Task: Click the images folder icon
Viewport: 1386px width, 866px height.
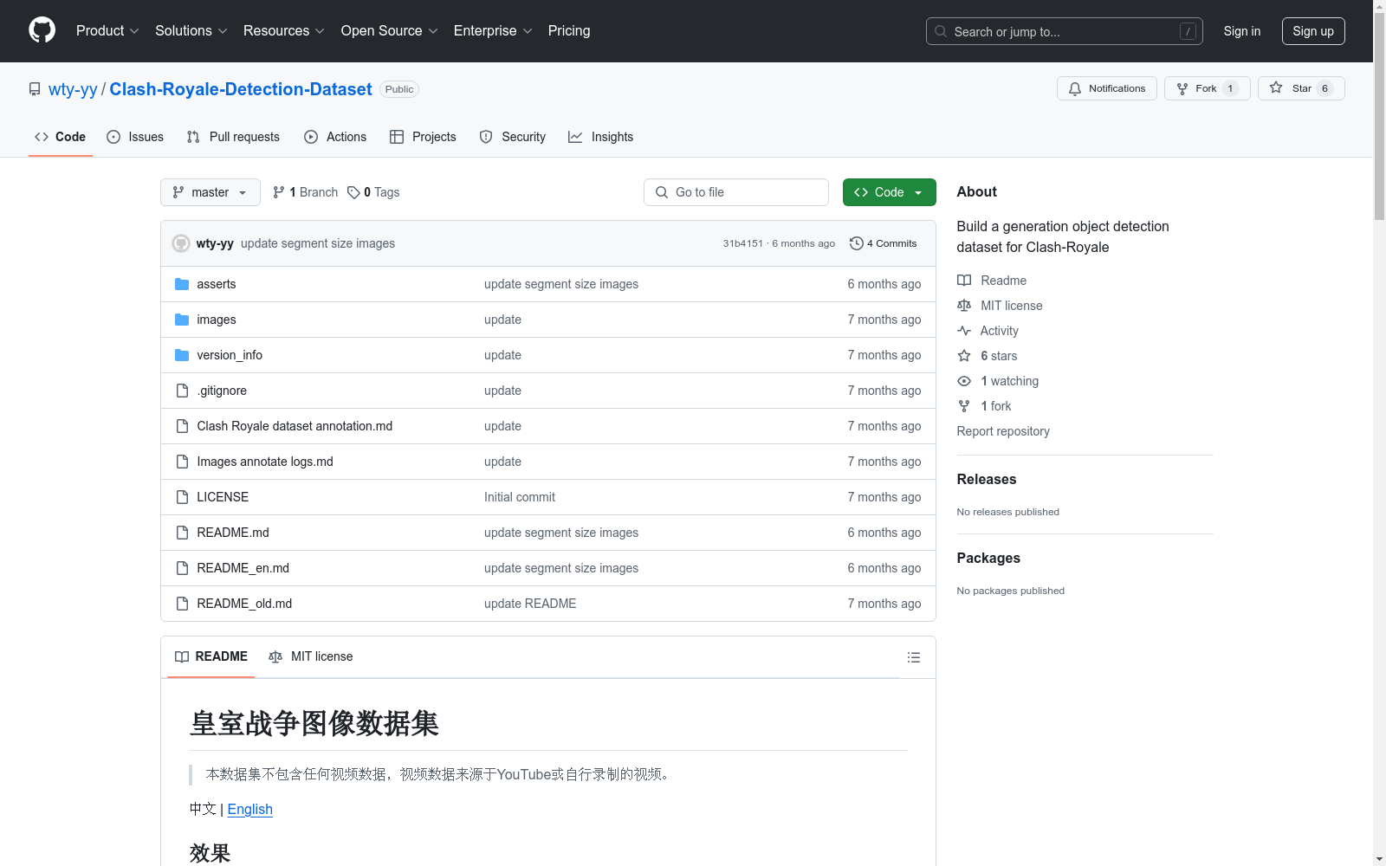Action: pos(182,320)
